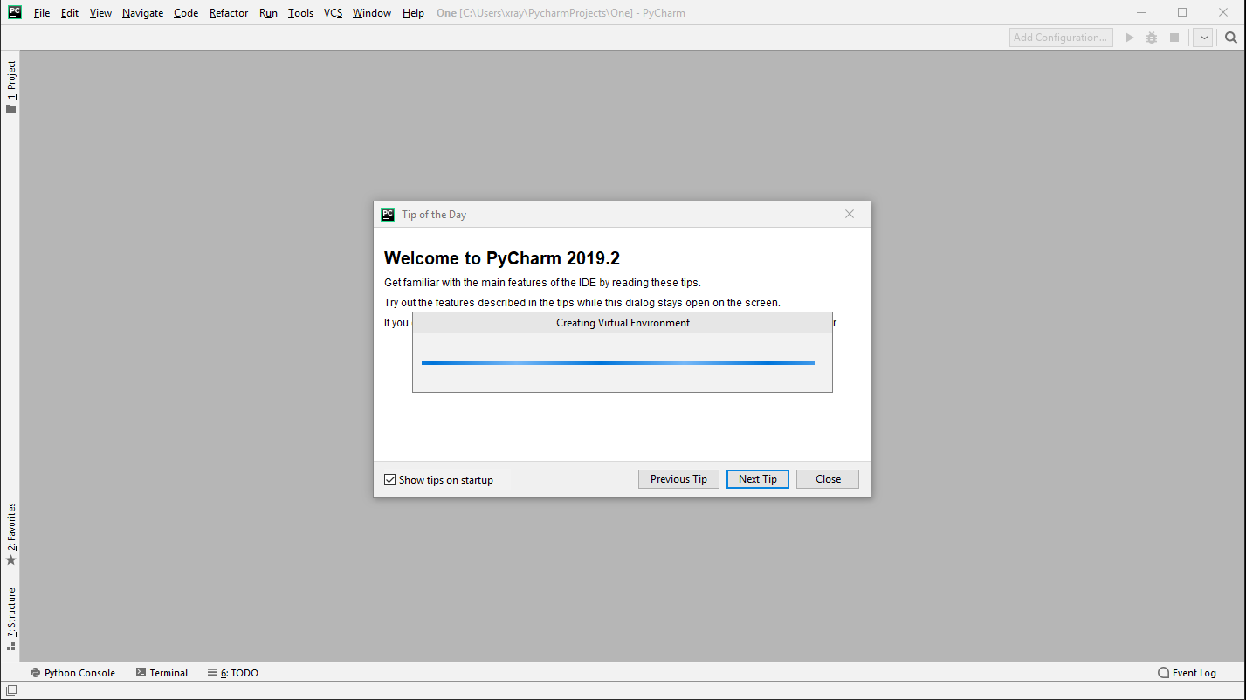The height and width of the screenshot is (700, 1246).
Task: Click the Add Configuration button
Action: [1061, 38]
